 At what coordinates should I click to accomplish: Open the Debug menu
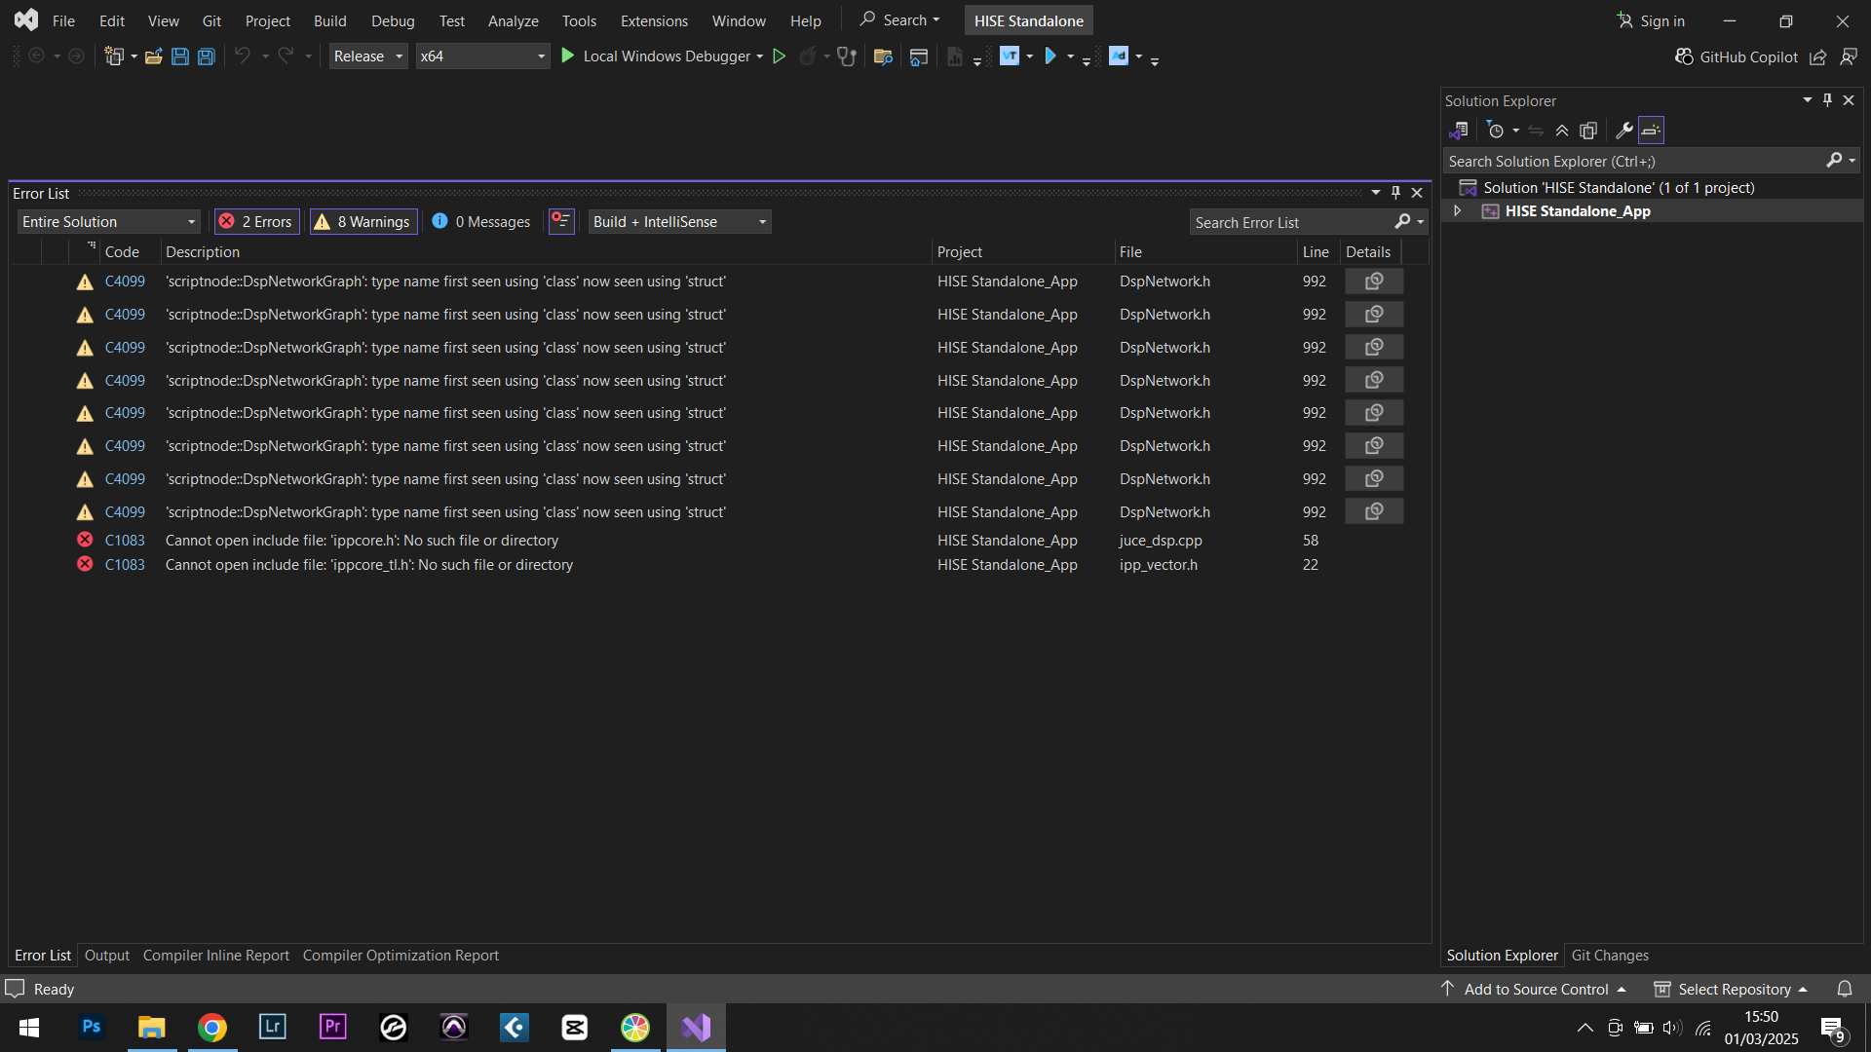(393, 20)
